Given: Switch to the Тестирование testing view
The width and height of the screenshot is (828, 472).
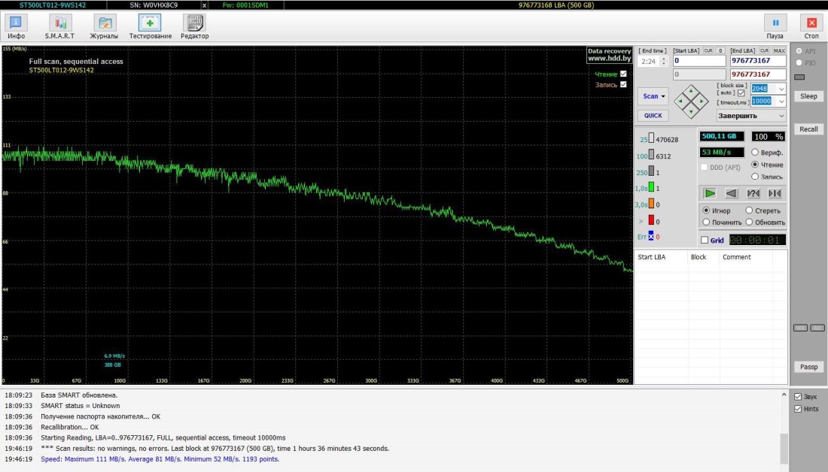Looking at the screenshot, I should [x=150, y=27].
